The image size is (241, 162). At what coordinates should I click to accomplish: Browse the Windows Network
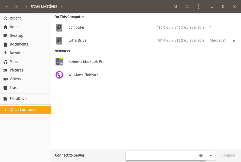[x=83, y=74]
